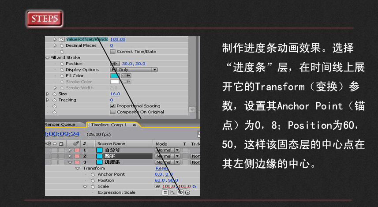Pick fill color with the eyedropper
The height and width of the screenshot is (207, 378).
pos(127,76)
